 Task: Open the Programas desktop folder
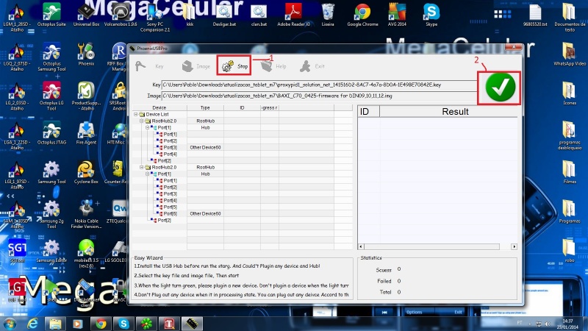point(569,212)
